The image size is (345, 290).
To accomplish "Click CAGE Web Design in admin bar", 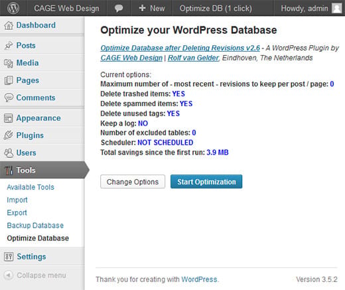I will click(x=66, y=9).
